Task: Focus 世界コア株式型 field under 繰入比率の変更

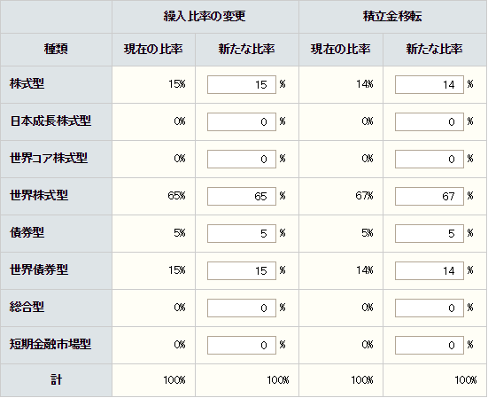Action: [242, 159]
